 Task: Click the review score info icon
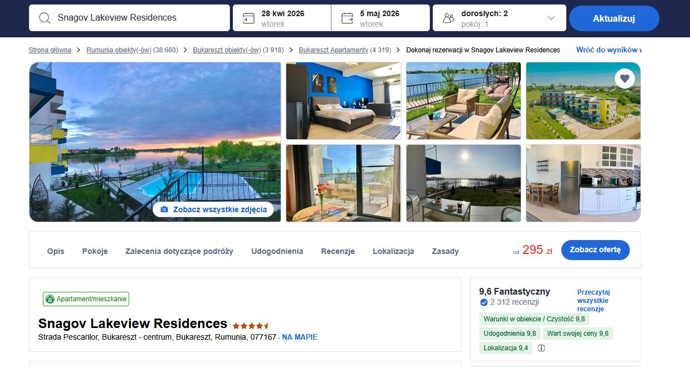pos(541,348)
